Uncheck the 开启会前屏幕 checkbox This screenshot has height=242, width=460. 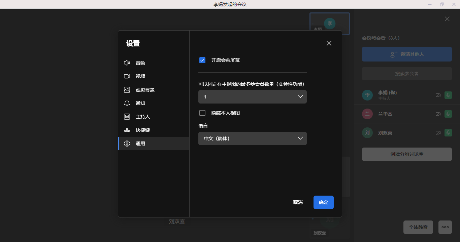click(x=202, y=60)
